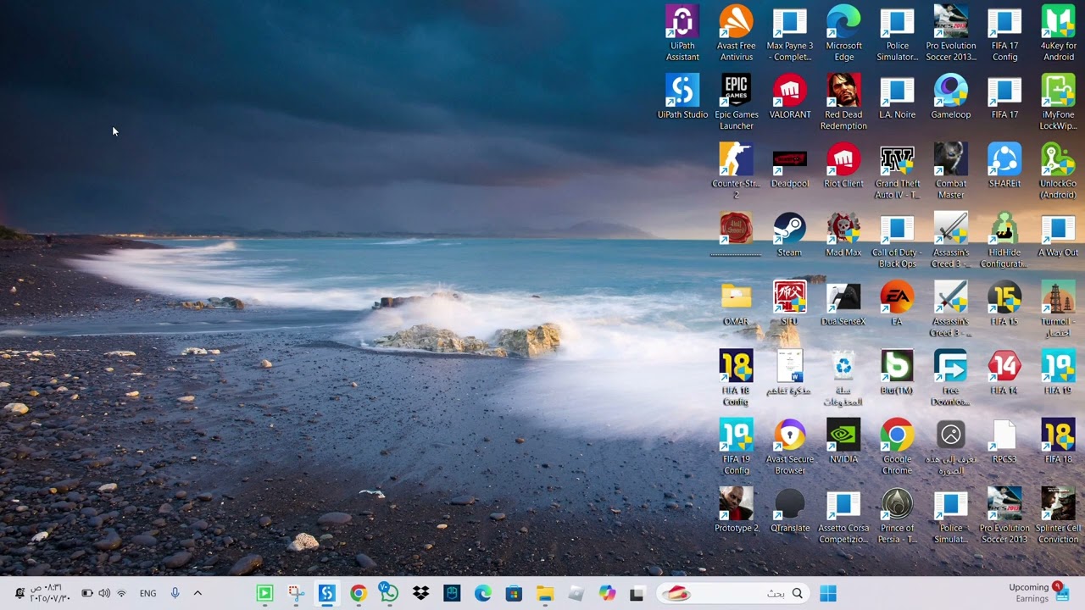Select the UnlockGo (Android) icon
Screen dimensions: 1085x610
coord(1058,172)
